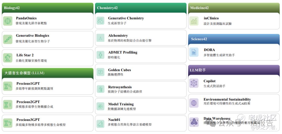This screenshot has height=134, width=282.
Task: Select the Science42 header
Action: coord(234,39)
